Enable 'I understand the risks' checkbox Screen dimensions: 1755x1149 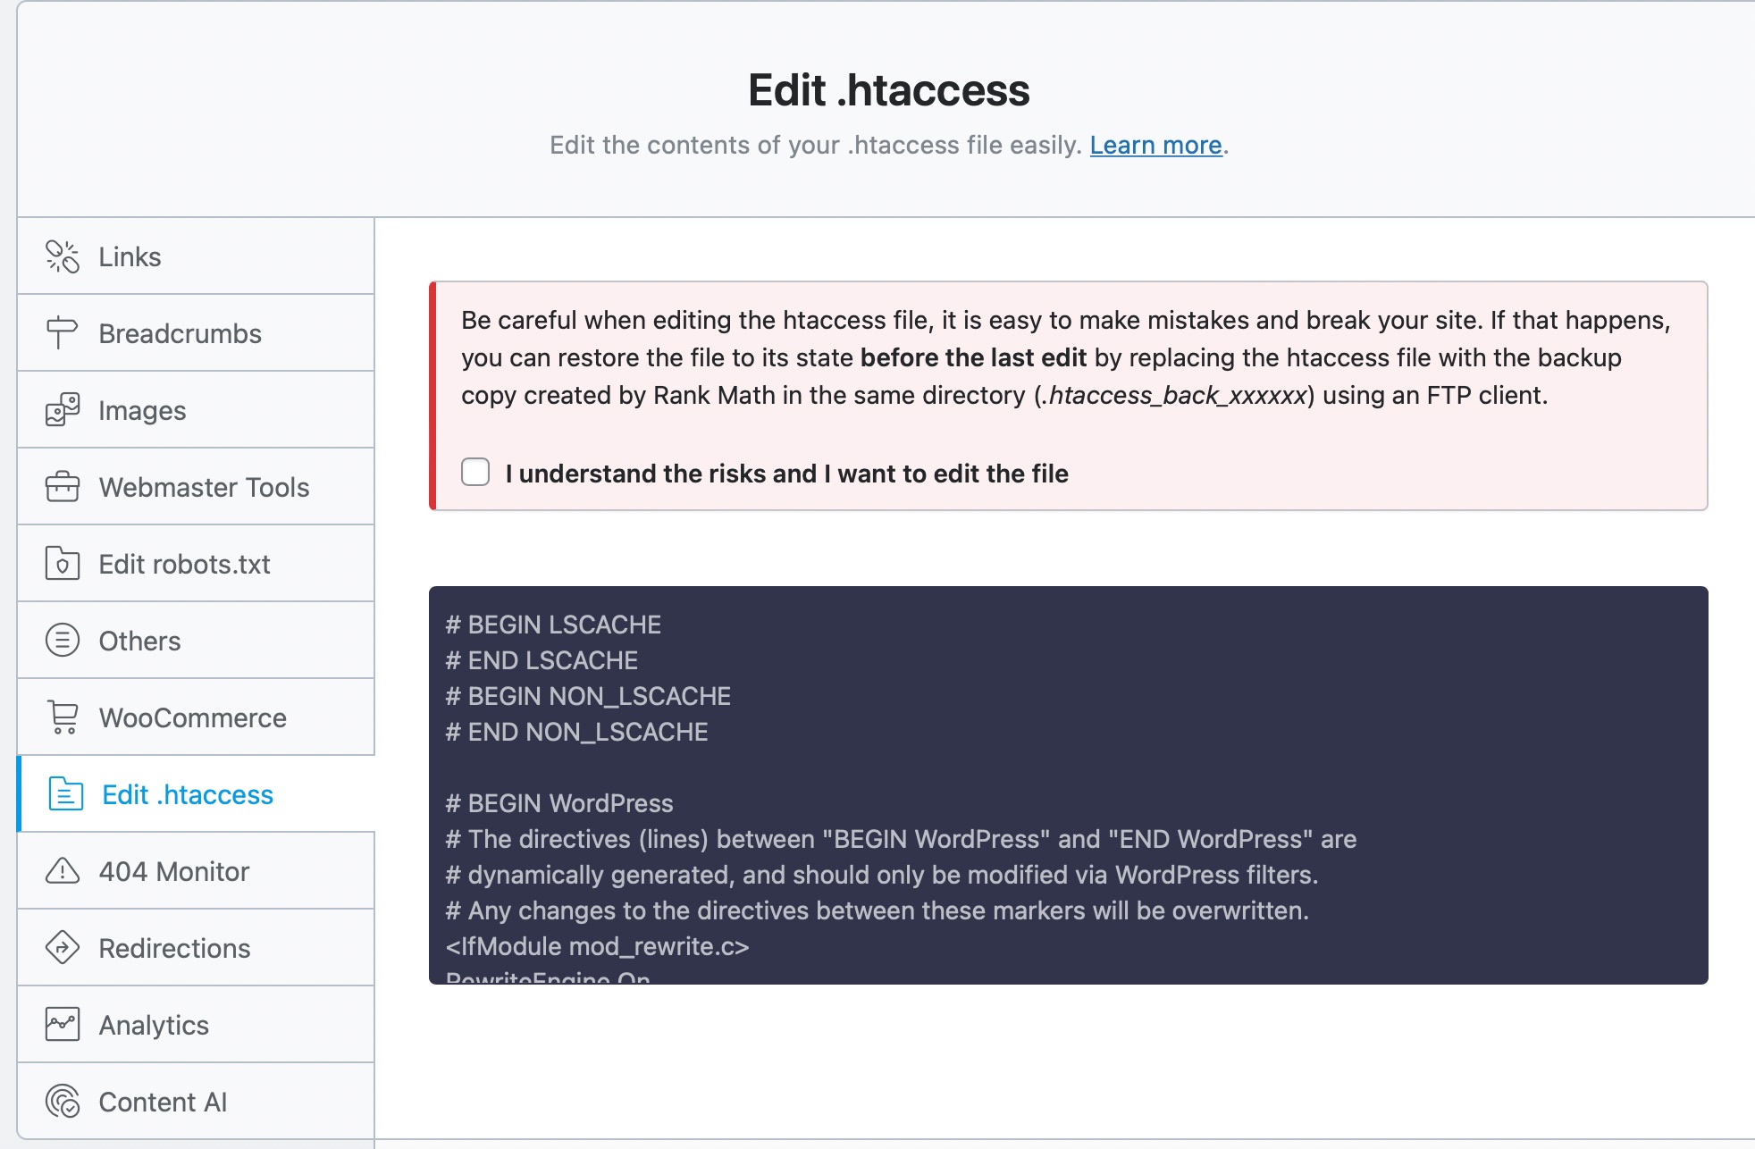point(475,474)
